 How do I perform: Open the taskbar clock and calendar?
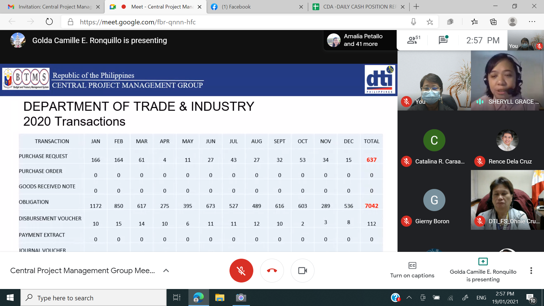(x=505, y=297)
